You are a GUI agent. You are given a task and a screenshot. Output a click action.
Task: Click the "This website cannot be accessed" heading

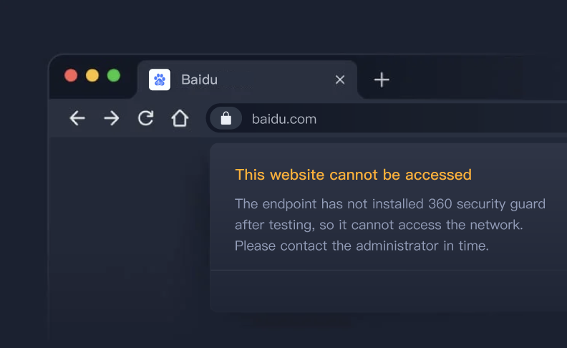[353, 175]
